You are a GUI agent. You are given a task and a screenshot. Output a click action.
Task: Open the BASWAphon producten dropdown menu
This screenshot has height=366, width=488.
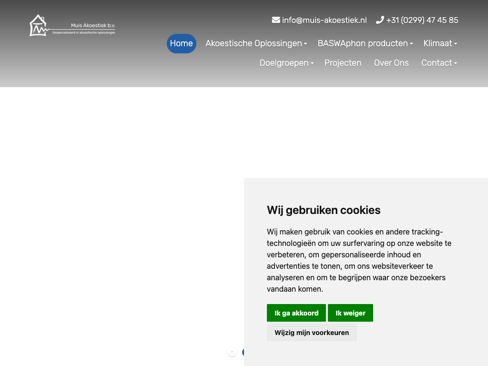tap(365, 43)
